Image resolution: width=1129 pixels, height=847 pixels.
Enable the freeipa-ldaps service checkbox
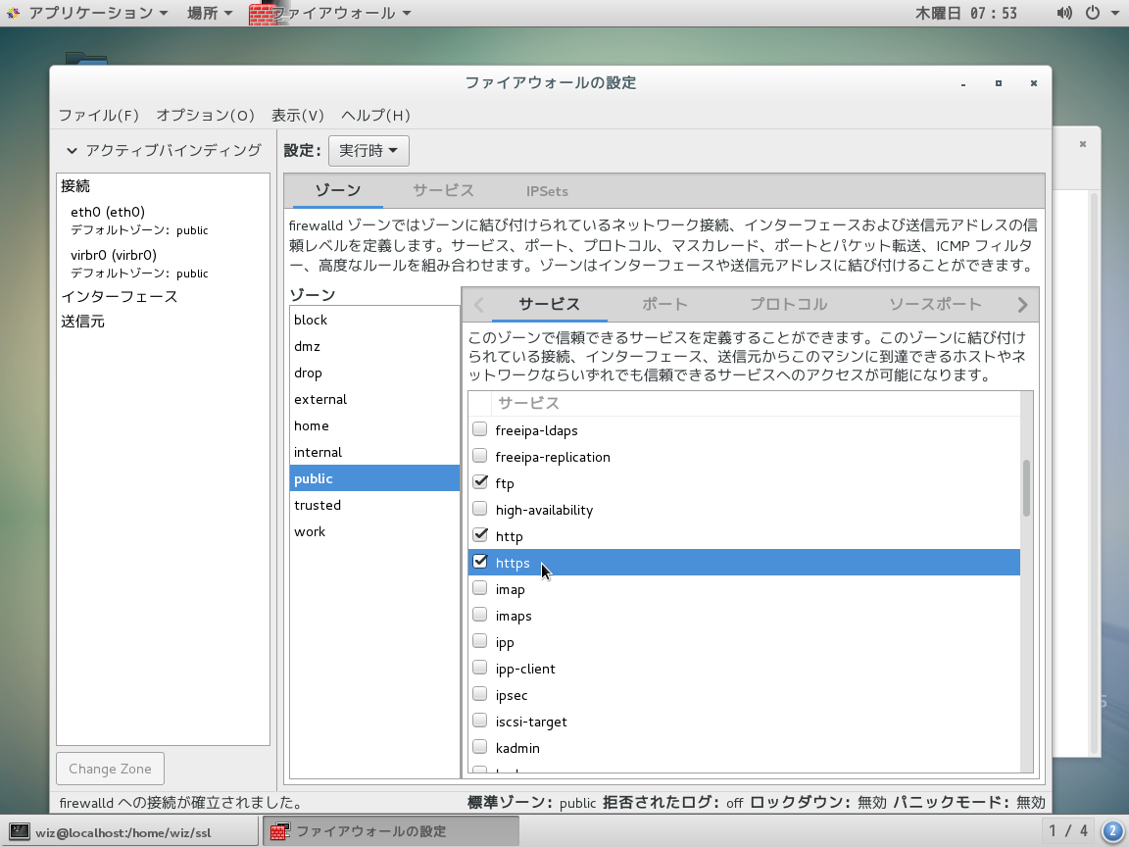pyautogui.click(x=479, y=430)
